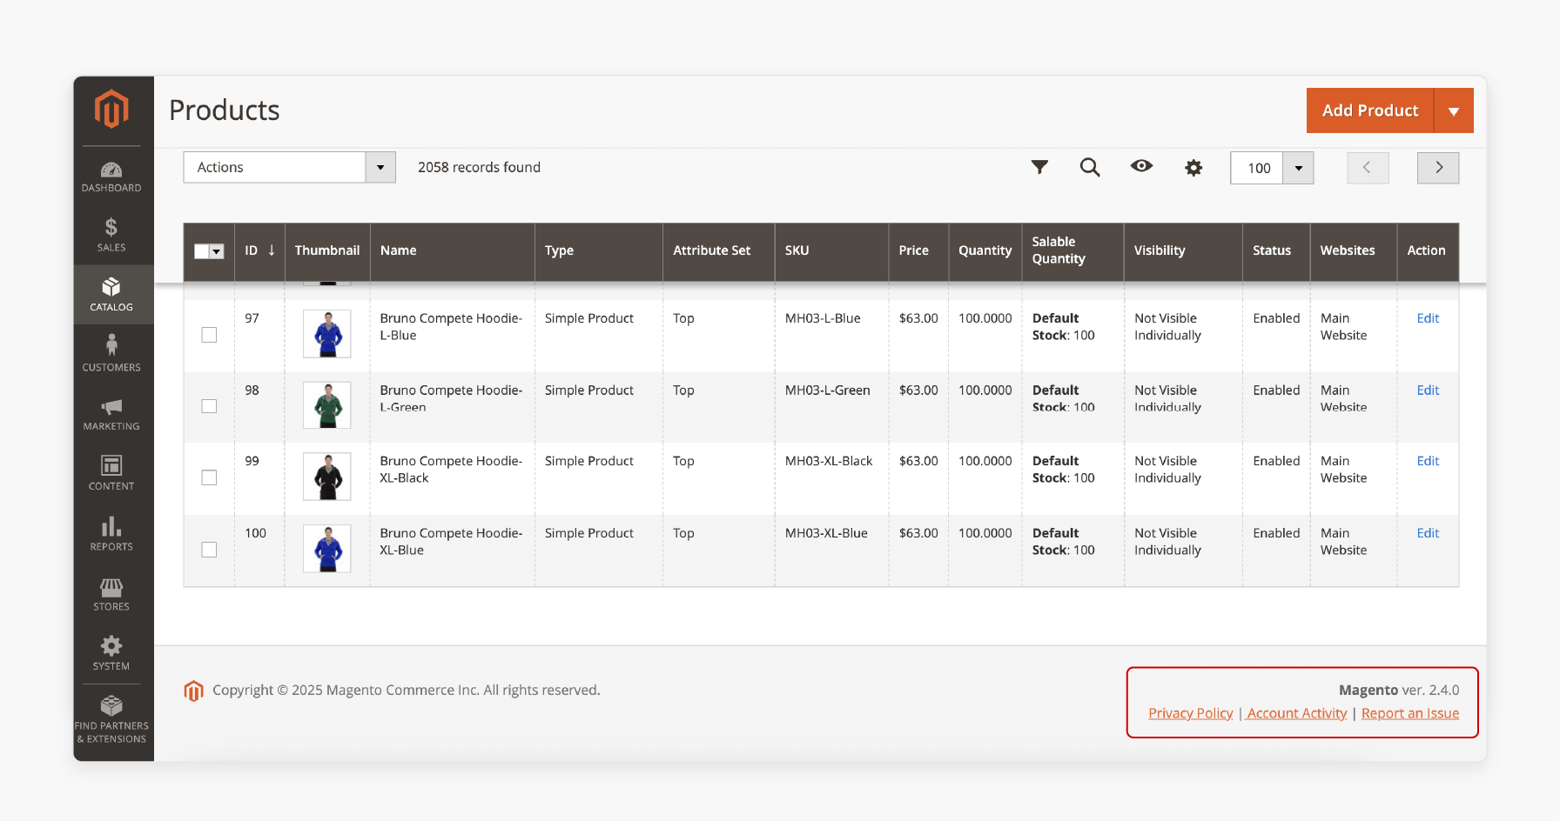Expand the mass-select dropdown arrow in header
Screen dimensions: 1560x821
217,251
